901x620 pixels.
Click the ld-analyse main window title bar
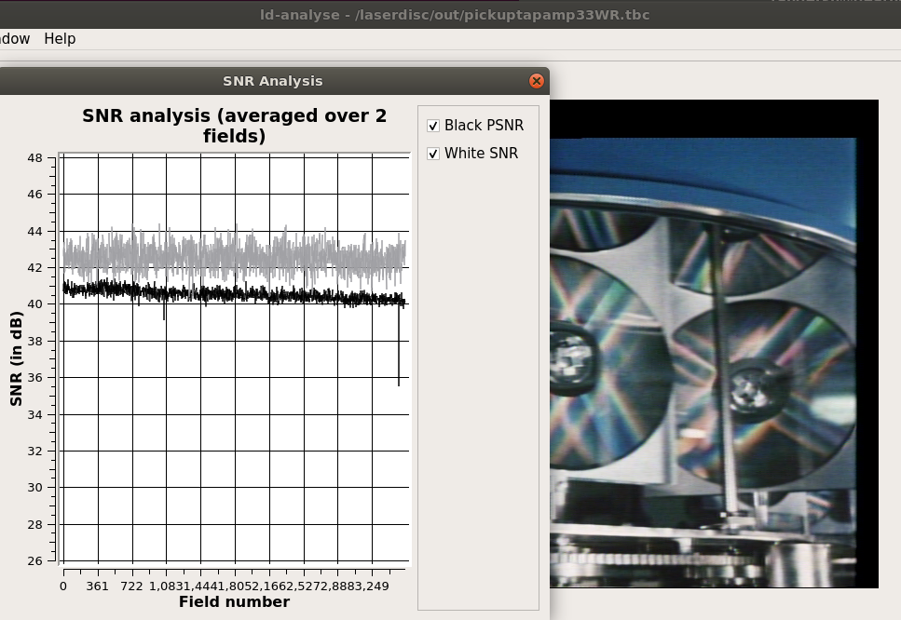pyautogui.click(x=455, y=15)
